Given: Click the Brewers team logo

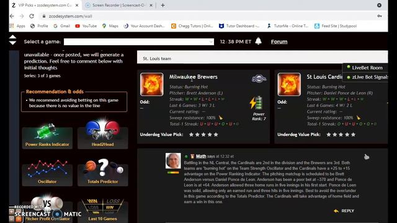Looking at the screenshot, I should [x=259, y=79].
